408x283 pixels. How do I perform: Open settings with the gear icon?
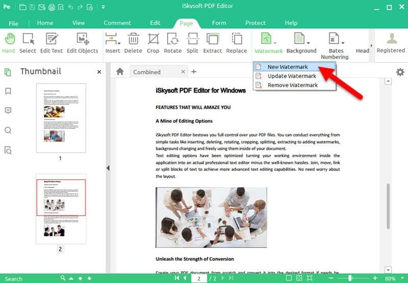tap(400, 72)
